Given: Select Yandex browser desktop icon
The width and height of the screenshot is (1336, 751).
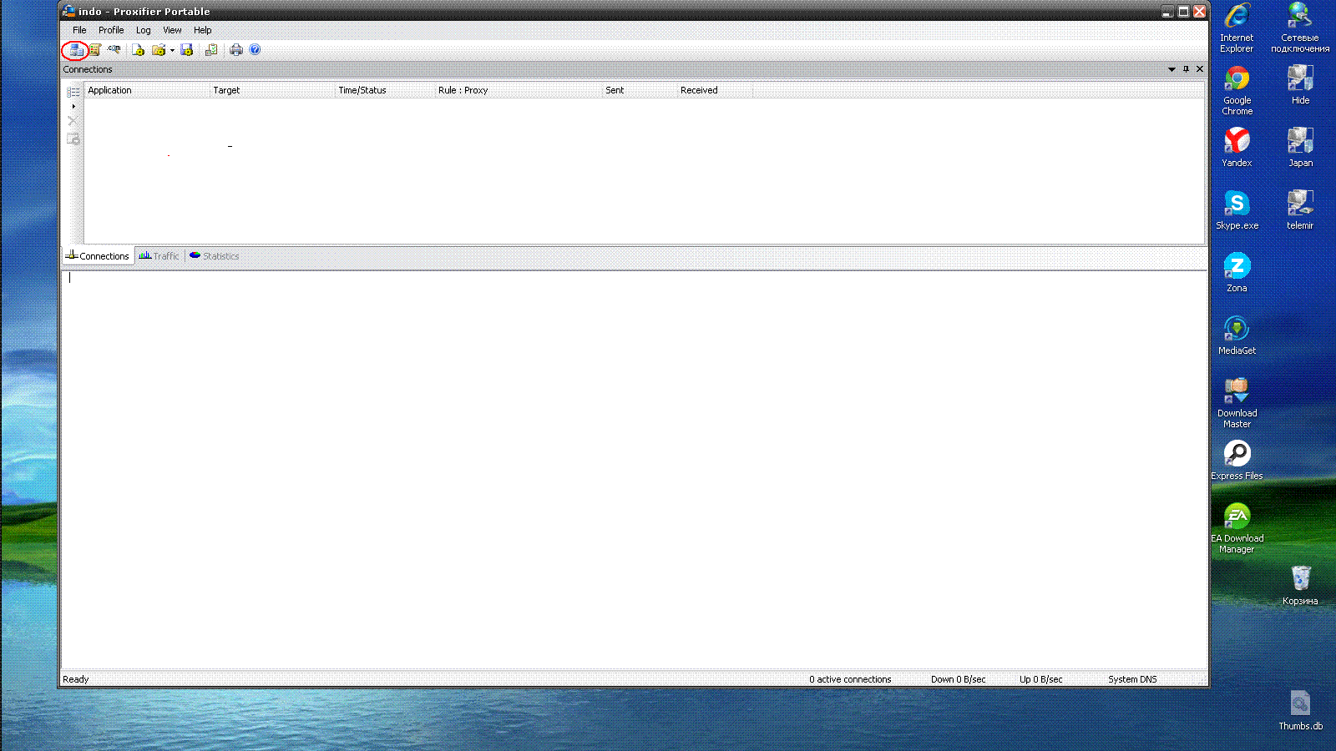Looking at the screenshot, I should tap(1237, 147).
